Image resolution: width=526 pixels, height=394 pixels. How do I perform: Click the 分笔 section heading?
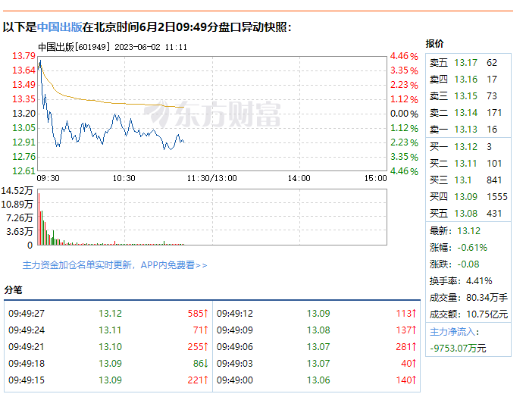tap(13, 290)
